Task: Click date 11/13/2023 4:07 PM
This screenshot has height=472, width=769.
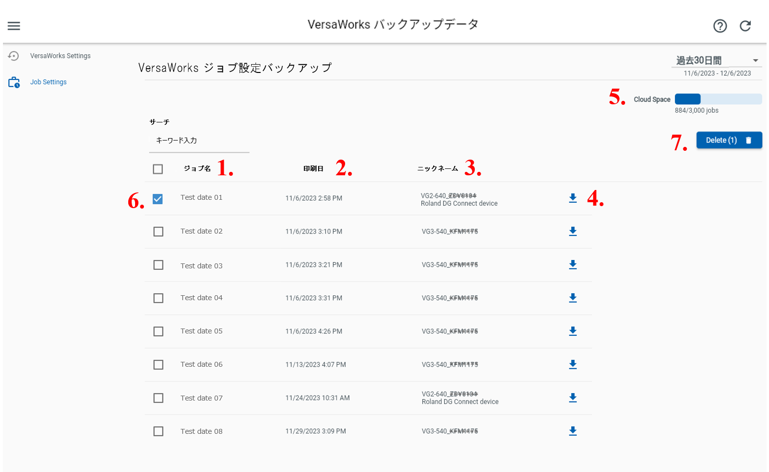Action: 316,365
